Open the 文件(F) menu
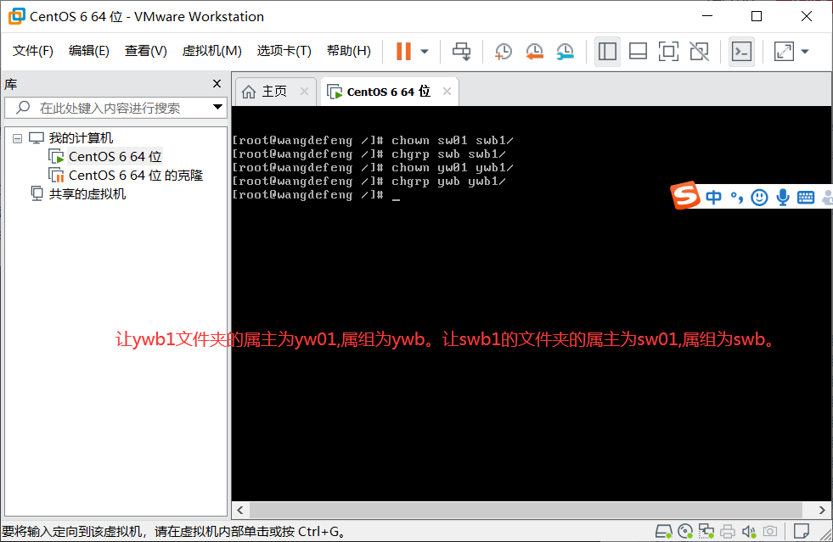The height and width of the screenshot is (542, 833). [x=33, y=51]
